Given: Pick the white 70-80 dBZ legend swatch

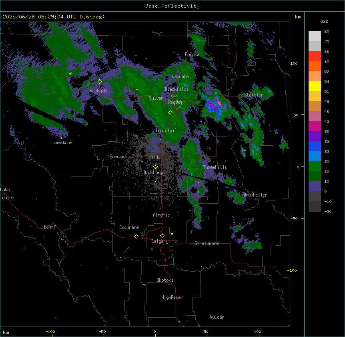Looking at the screenshot, I should pos(315,36).
